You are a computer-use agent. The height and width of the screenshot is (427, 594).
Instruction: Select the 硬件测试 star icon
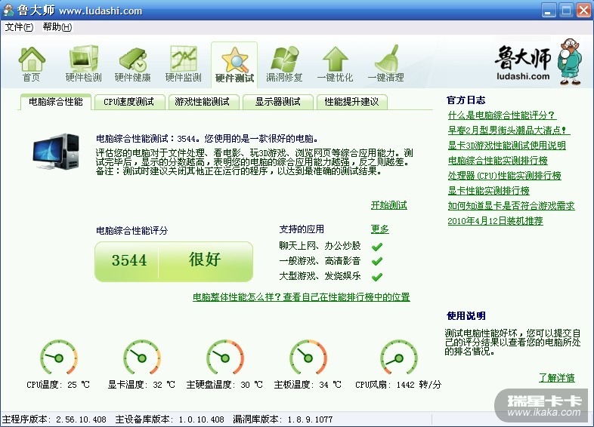click(234, 65)
